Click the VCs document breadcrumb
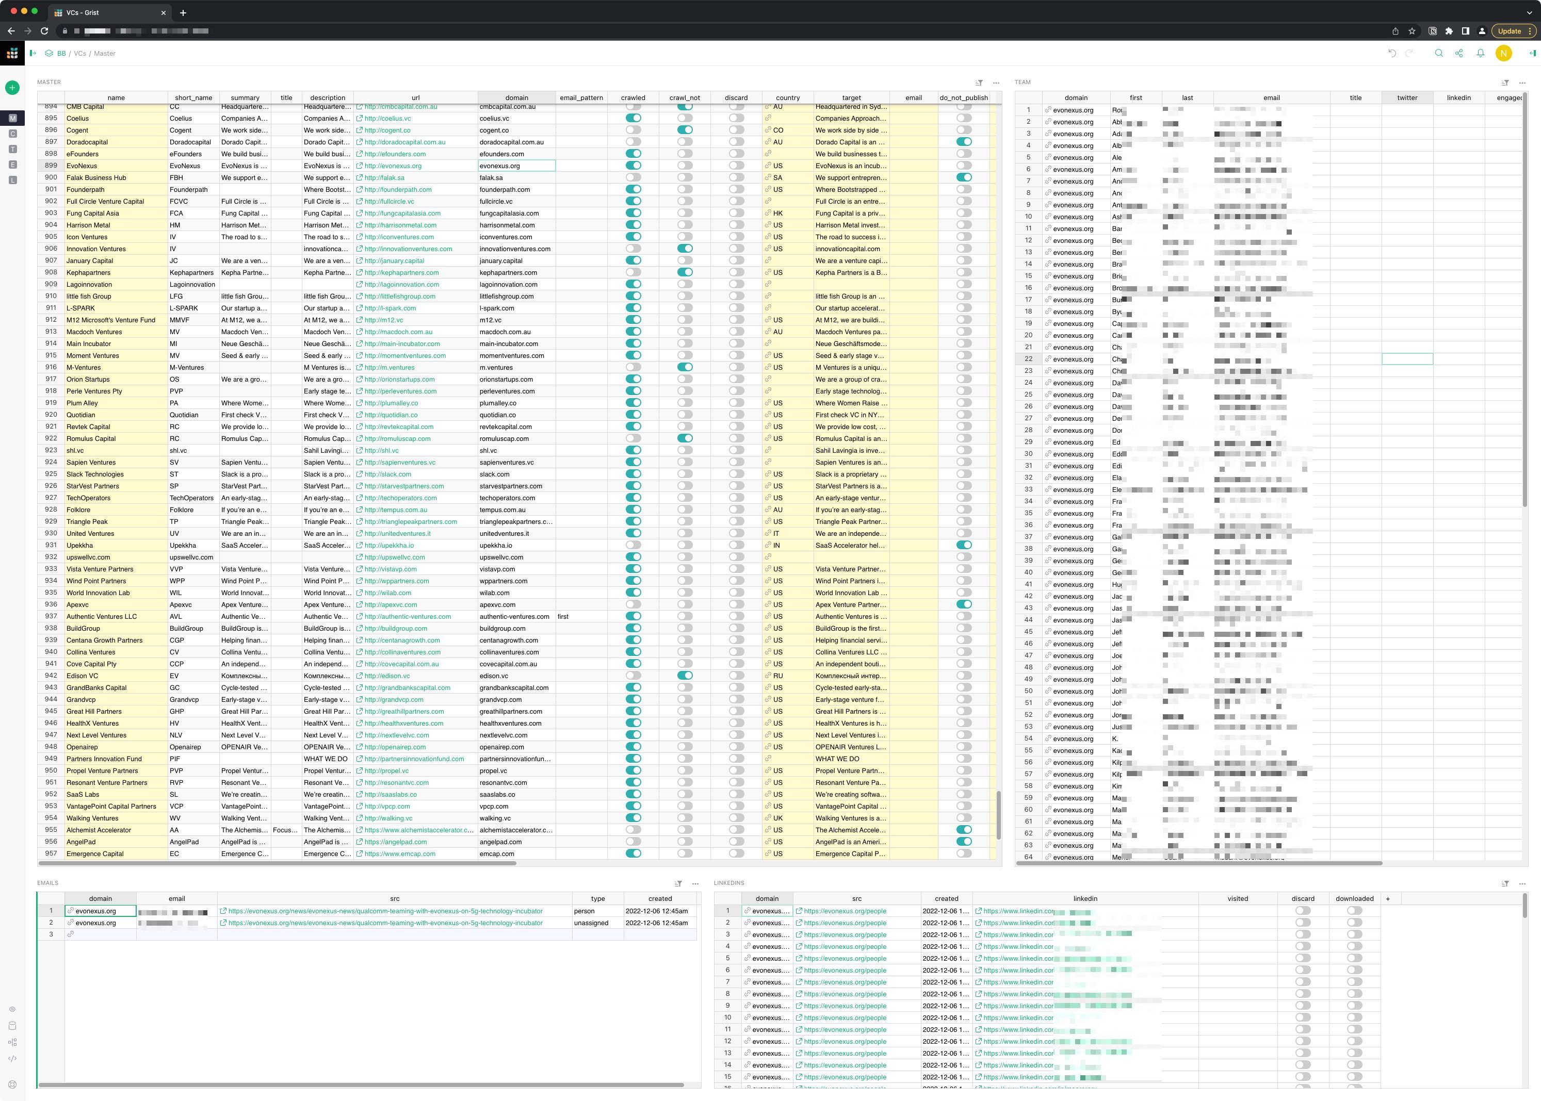The width and height of the screenshot is (1541, 1101). pos(80,54)
